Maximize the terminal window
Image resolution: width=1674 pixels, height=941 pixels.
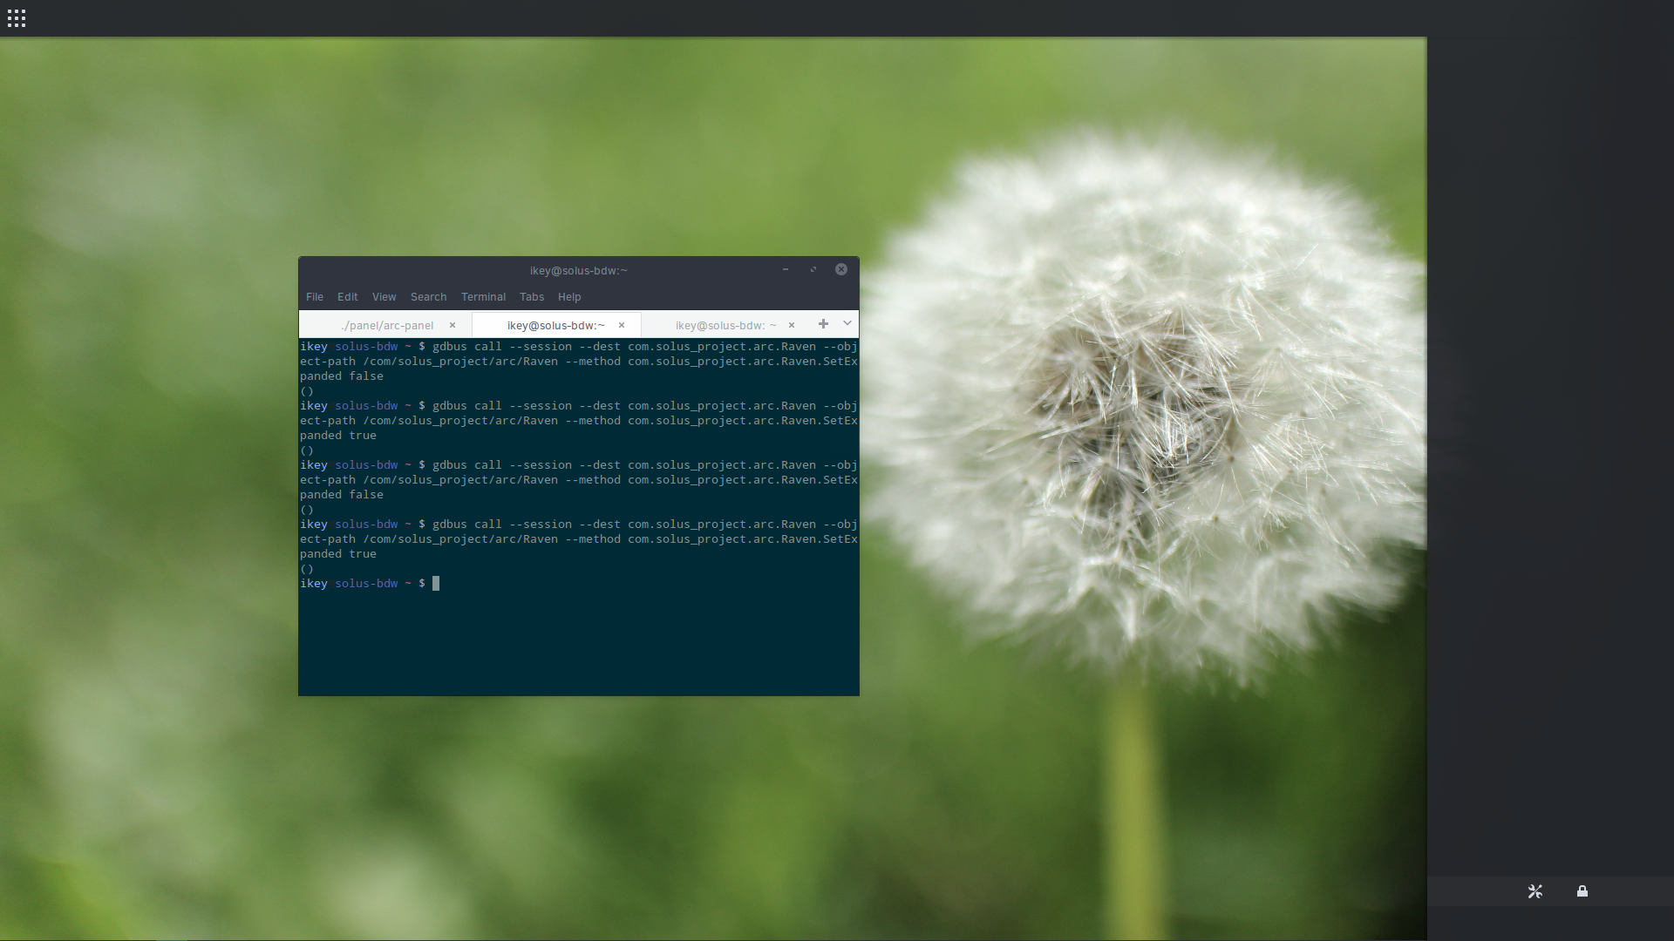tap(813, 269)
